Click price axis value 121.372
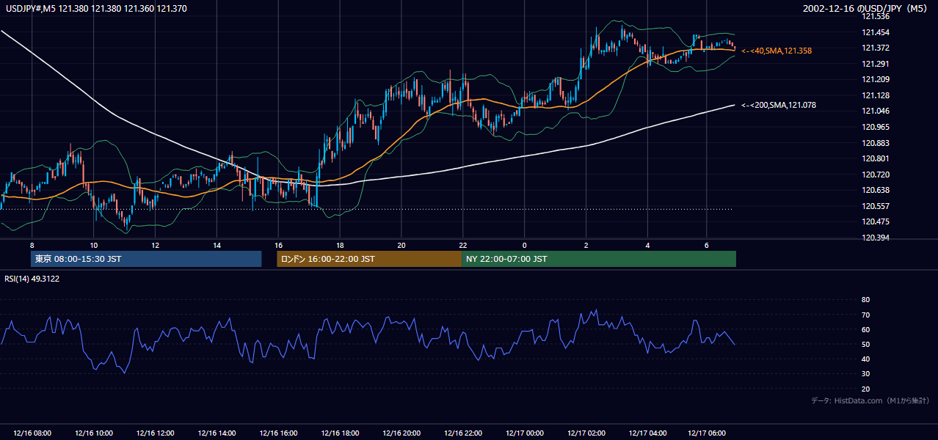The image size is (938, 440). tap(875, 48)
